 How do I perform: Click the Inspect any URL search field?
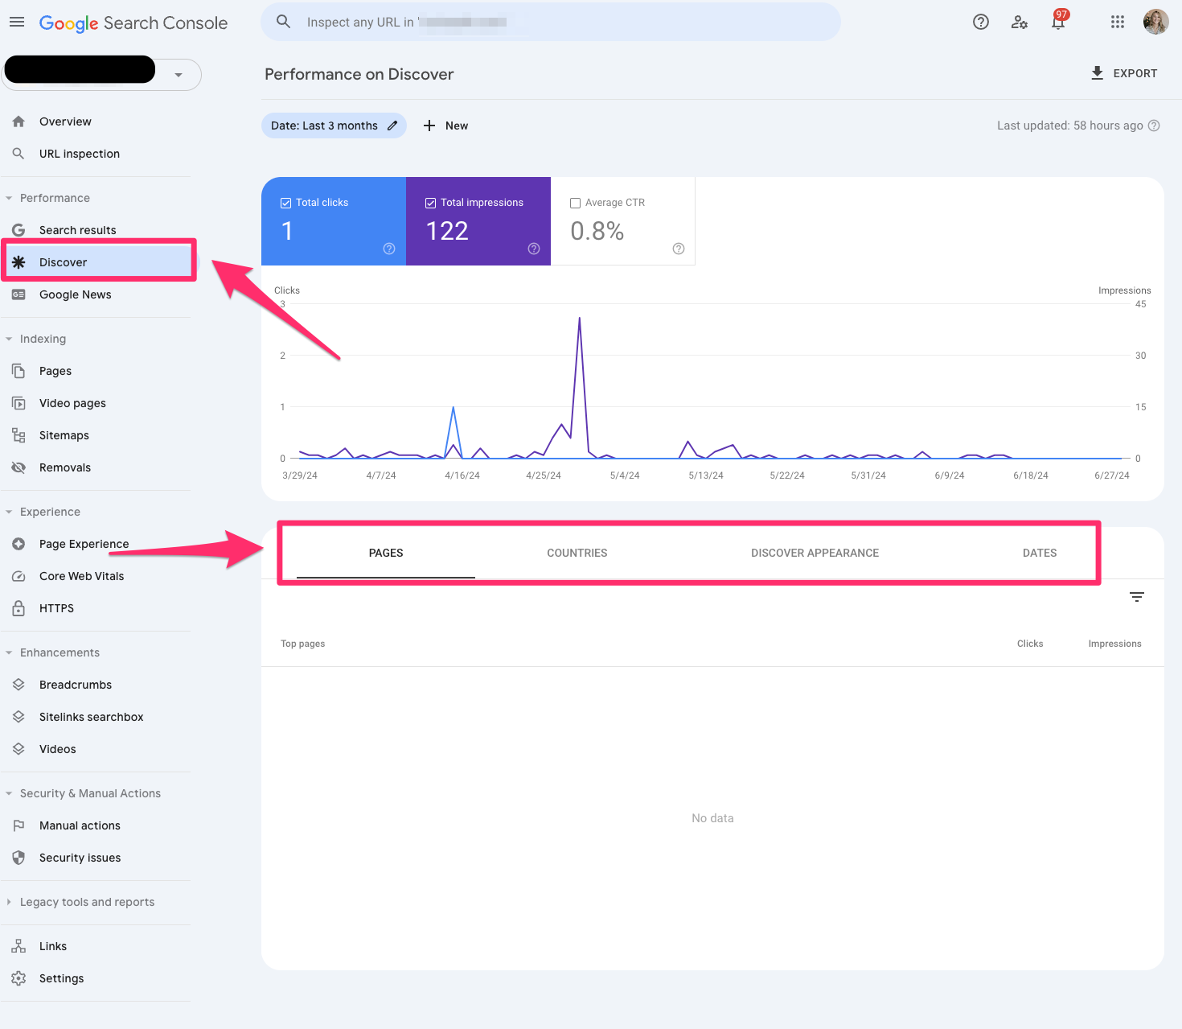tap(551, 22)
